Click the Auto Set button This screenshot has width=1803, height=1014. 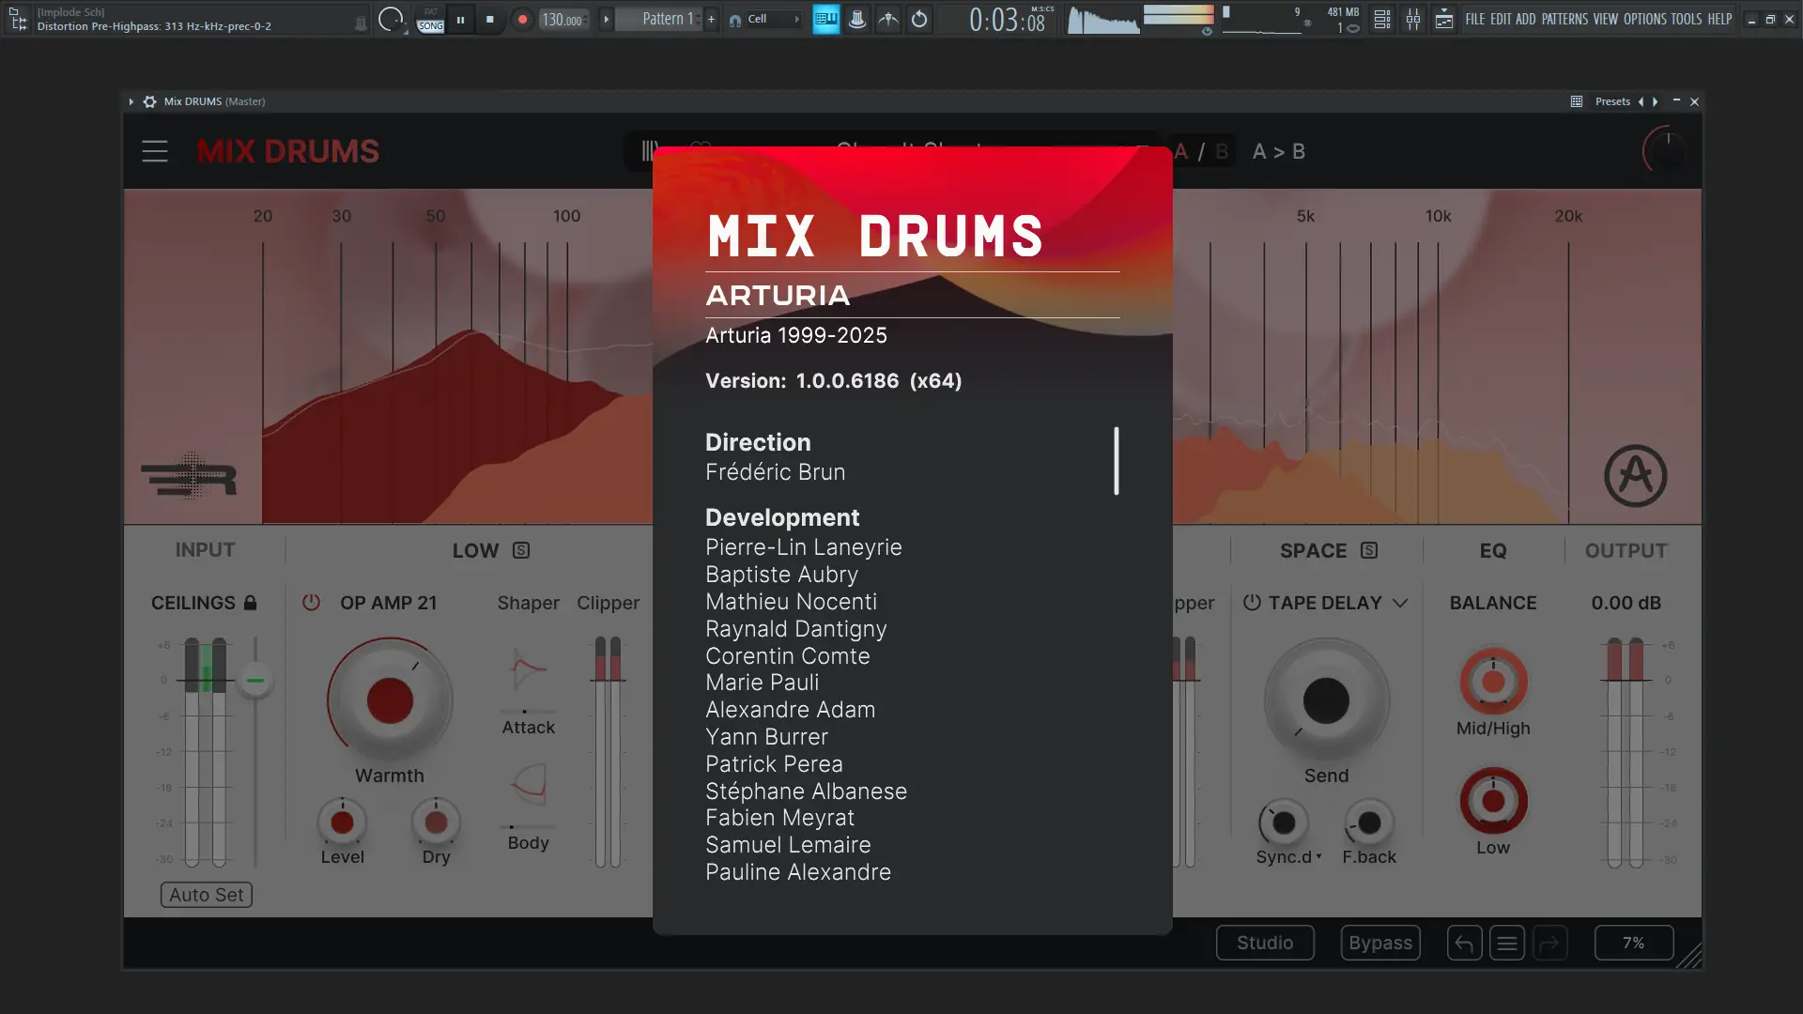[206, 895]
